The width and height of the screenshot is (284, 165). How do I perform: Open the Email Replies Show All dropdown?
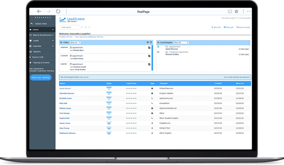pos(181,42)
